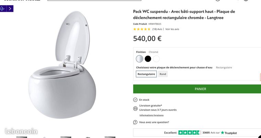The image size is (261, 138).
Task: Click the purple leaf badge icon
Action: [2, 9]
